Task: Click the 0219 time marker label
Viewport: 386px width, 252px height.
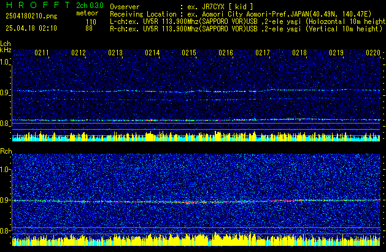Action: coord(336,53)
